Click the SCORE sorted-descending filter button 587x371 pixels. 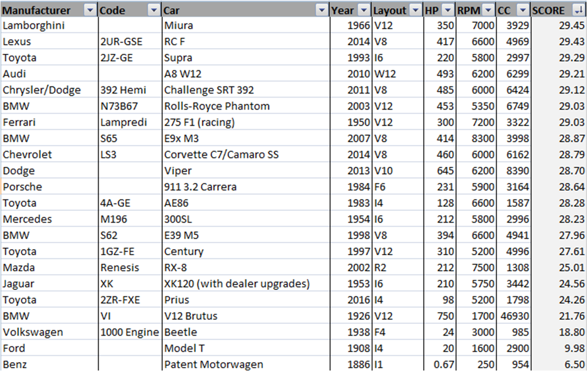pyautogui.click(x=578, y=10)
